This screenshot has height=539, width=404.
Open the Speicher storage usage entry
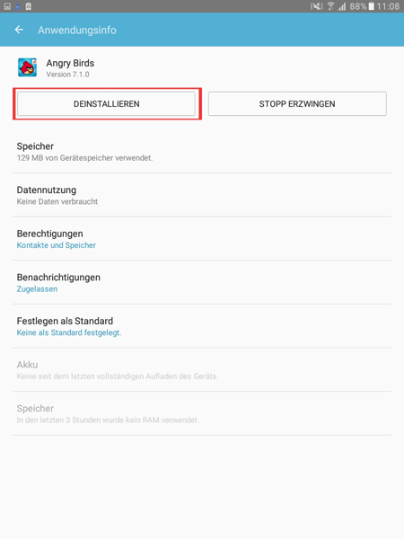point(202,152)
